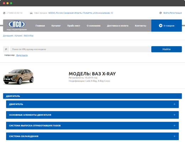Click the Лада гранта example link
The height and width of the screenshot is (143, 185).
22,55
